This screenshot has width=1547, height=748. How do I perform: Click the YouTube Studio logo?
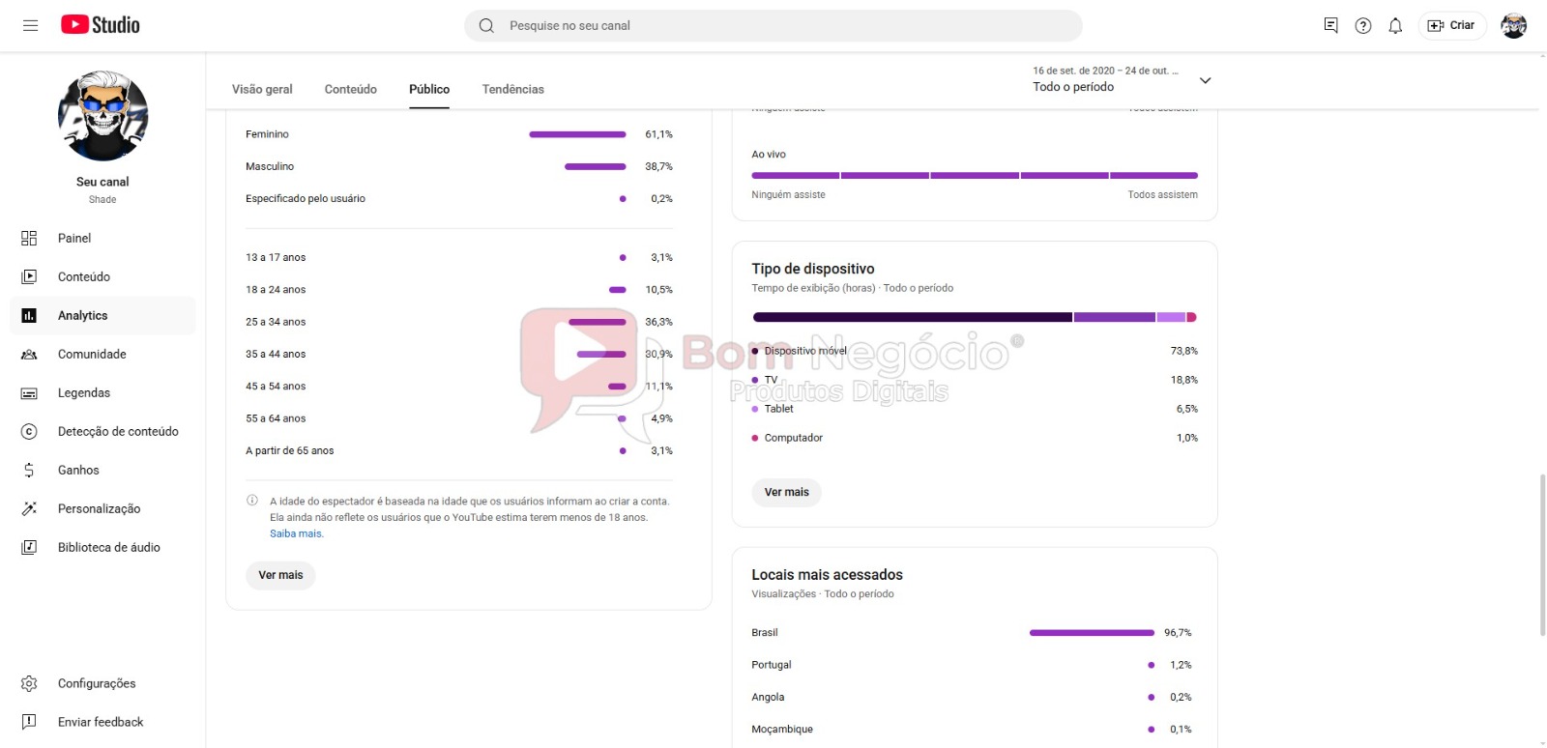(101, 25)
